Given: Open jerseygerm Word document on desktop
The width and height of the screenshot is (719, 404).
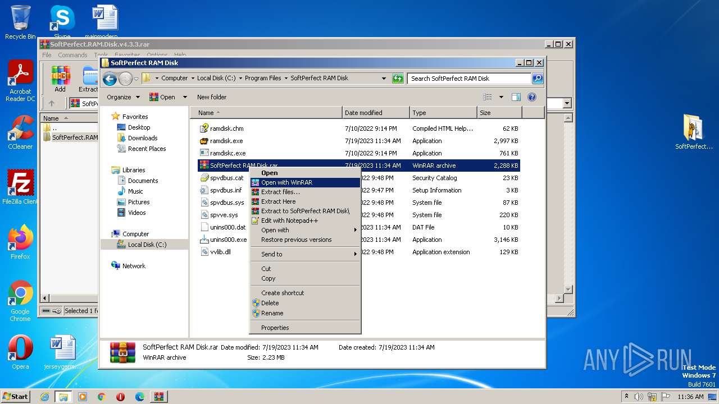Looking at the screenshot, I should (x=62, y=352).
